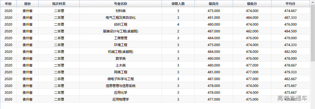This screenshot has height=109, width=315.
Task: Click the 最低分 column header
Action: 252,4
